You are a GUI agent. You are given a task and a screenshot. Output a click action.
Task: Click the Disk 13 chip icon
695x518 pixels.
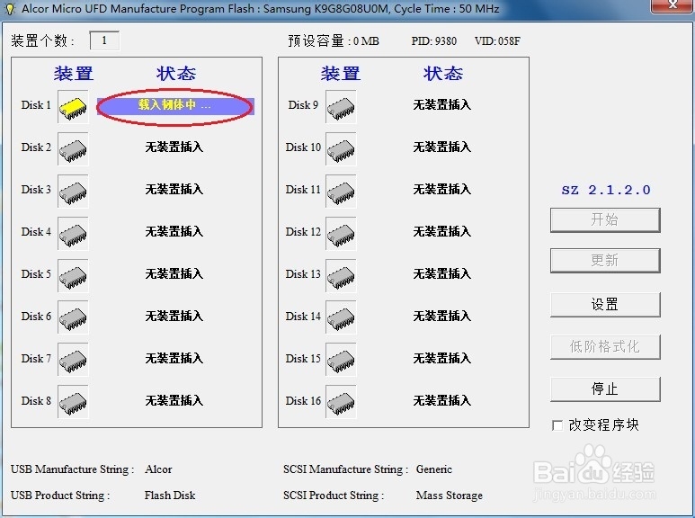(341, 276)
